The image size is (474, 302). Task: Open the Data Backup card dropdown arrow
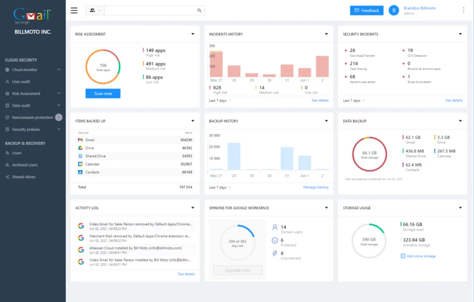(x=460, y=121)
